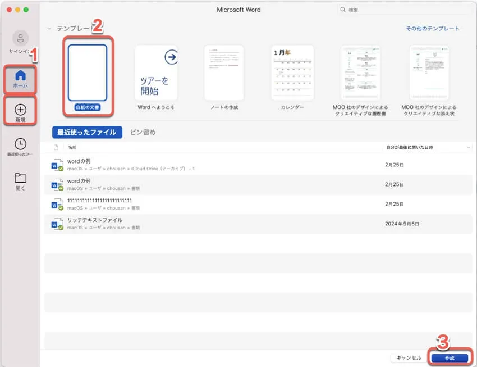This screenshot has height=367, width=477.
Task: Open the last-opened date column sort dropdown
Action: tap(469, 147)
